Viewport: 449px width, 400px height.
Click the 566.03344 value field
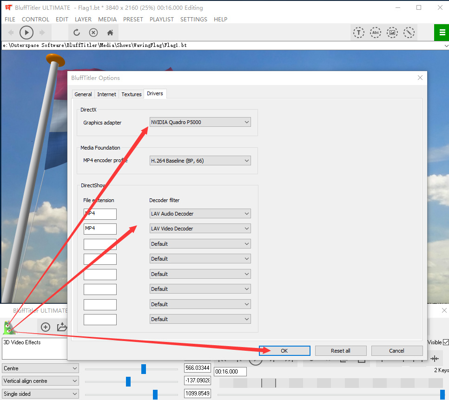[197, 368]
